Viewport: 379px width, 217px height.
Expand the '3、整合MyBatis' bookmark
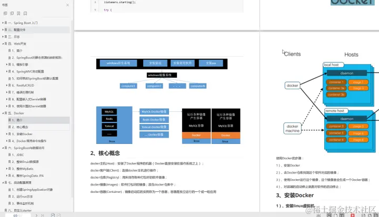(x=6, y=169)
